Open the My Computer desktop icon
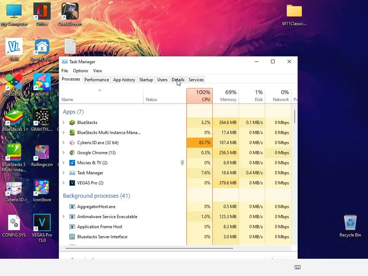Viewport: 368px width, 276px height. tap(14, 14)
